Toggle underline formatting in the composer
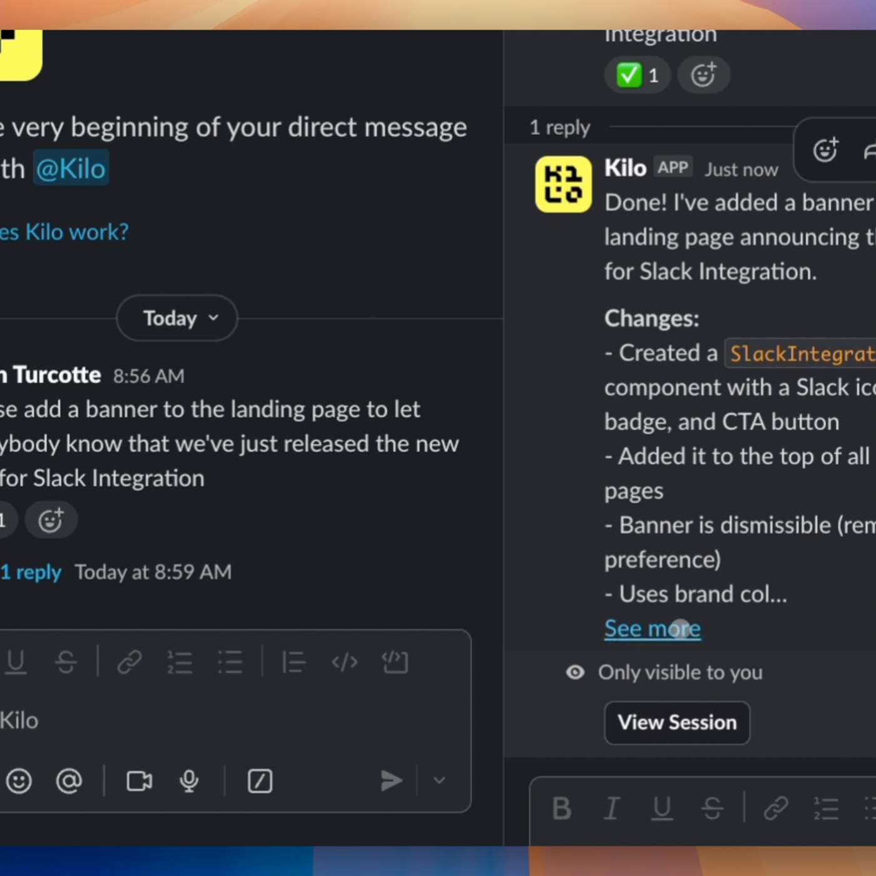Viewport: 876px width, 876px height. coord(16,661)
